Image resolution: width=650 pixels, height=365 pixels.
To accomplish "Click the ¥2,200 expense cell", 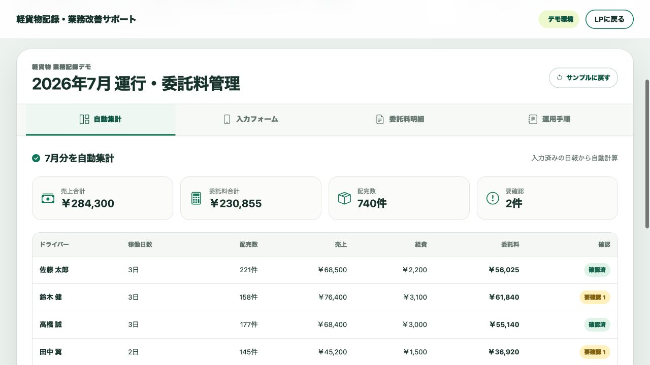I will pos(414,270).
